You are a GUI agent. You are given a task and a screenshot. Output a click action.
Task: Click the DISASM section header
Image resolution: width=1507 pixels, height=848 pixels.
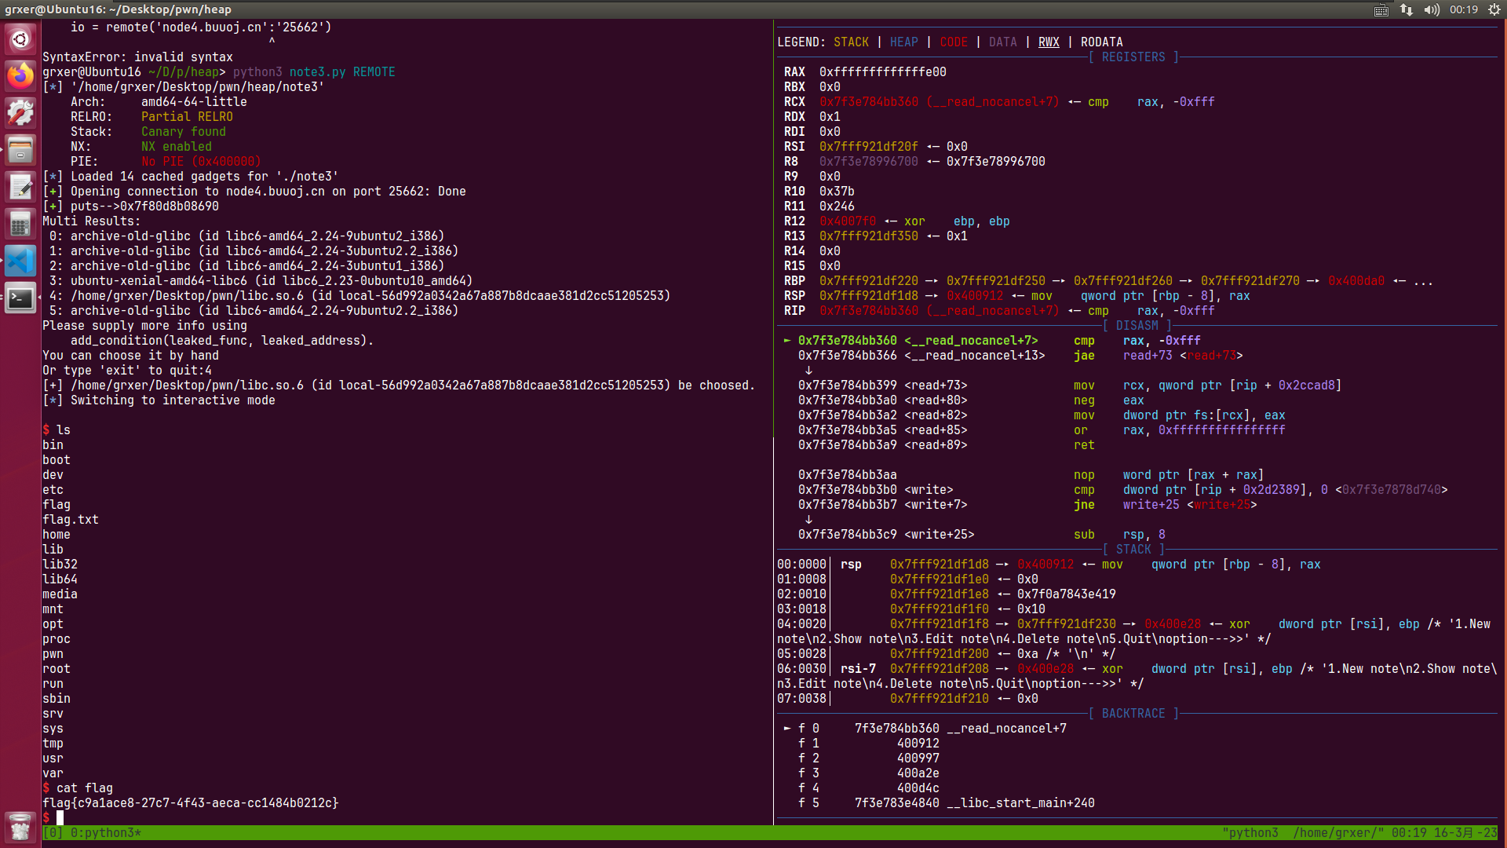1137,326
